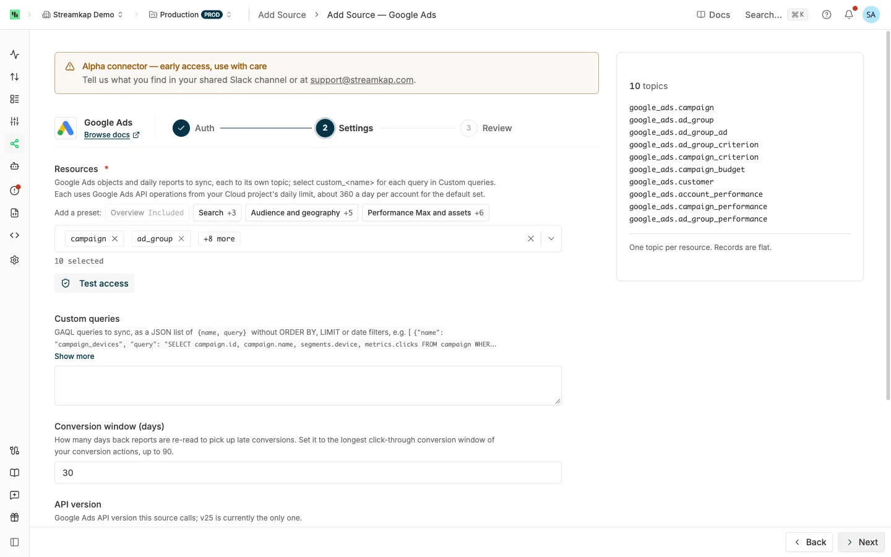Open the sliders sidebar icon
Screen dimensions: 891x557
(15, 121)
